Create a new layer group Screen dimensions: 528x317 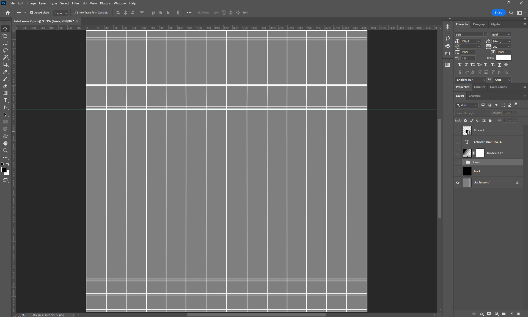click(504, 313)
